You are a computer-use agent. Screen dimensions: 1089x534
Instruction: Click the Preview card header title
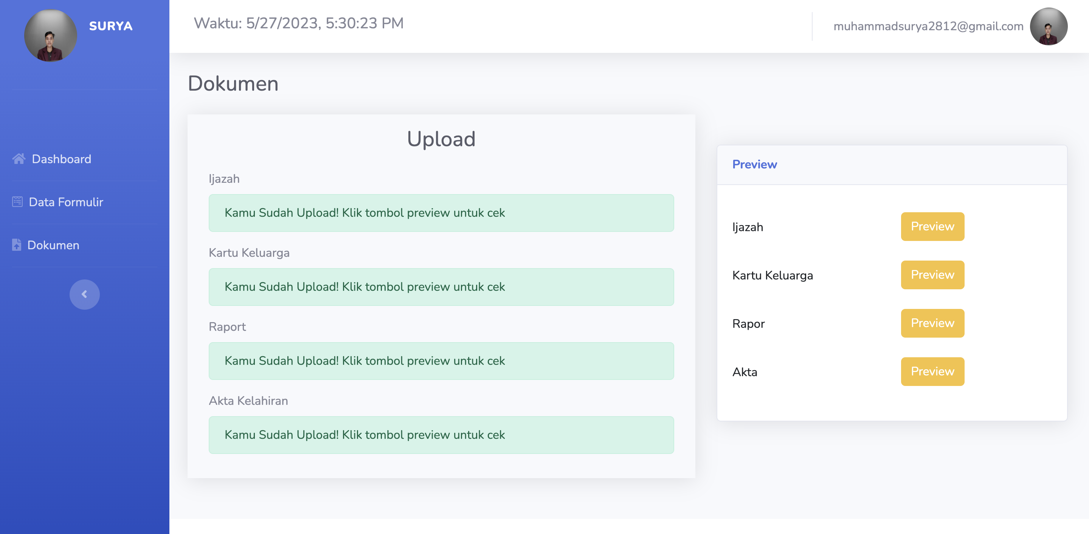pyautogui.click(x=754, y=164)
